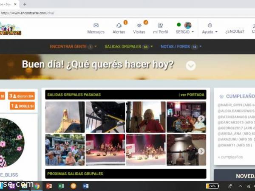This screenshot has height=191, width=255.
Task: Click the battery 24% indicator
Action: pos(212,186)
